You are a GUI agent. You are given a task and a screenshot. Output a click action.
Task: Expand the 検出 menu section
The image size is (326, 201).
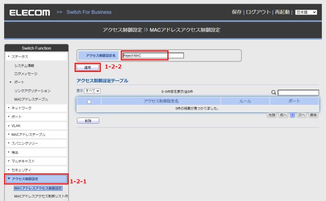[36, 153]
